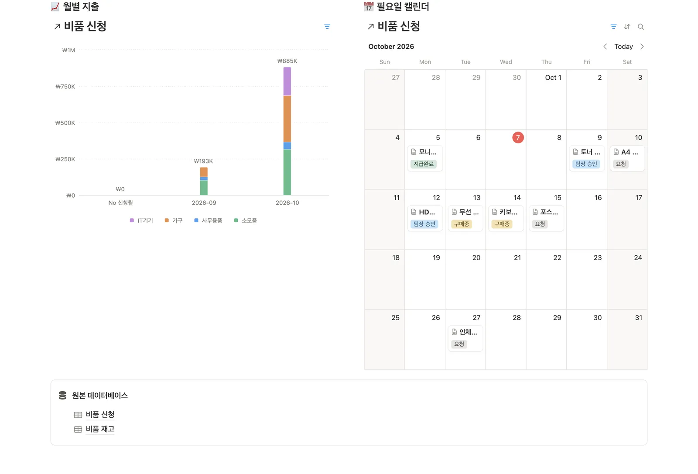This screenshot has width=698, height=474.
Task: Go to the previous month with the left chevron
Action: [605, 47]
